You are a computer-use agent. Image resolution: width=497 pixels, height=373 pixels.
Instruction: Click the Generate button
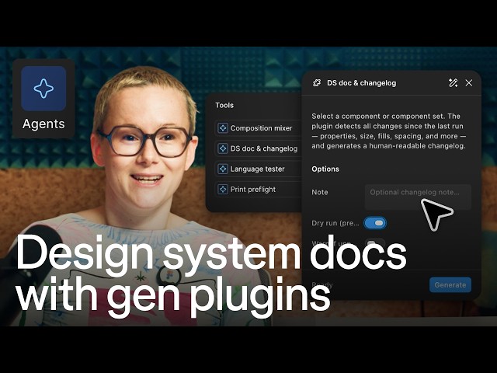450,285
